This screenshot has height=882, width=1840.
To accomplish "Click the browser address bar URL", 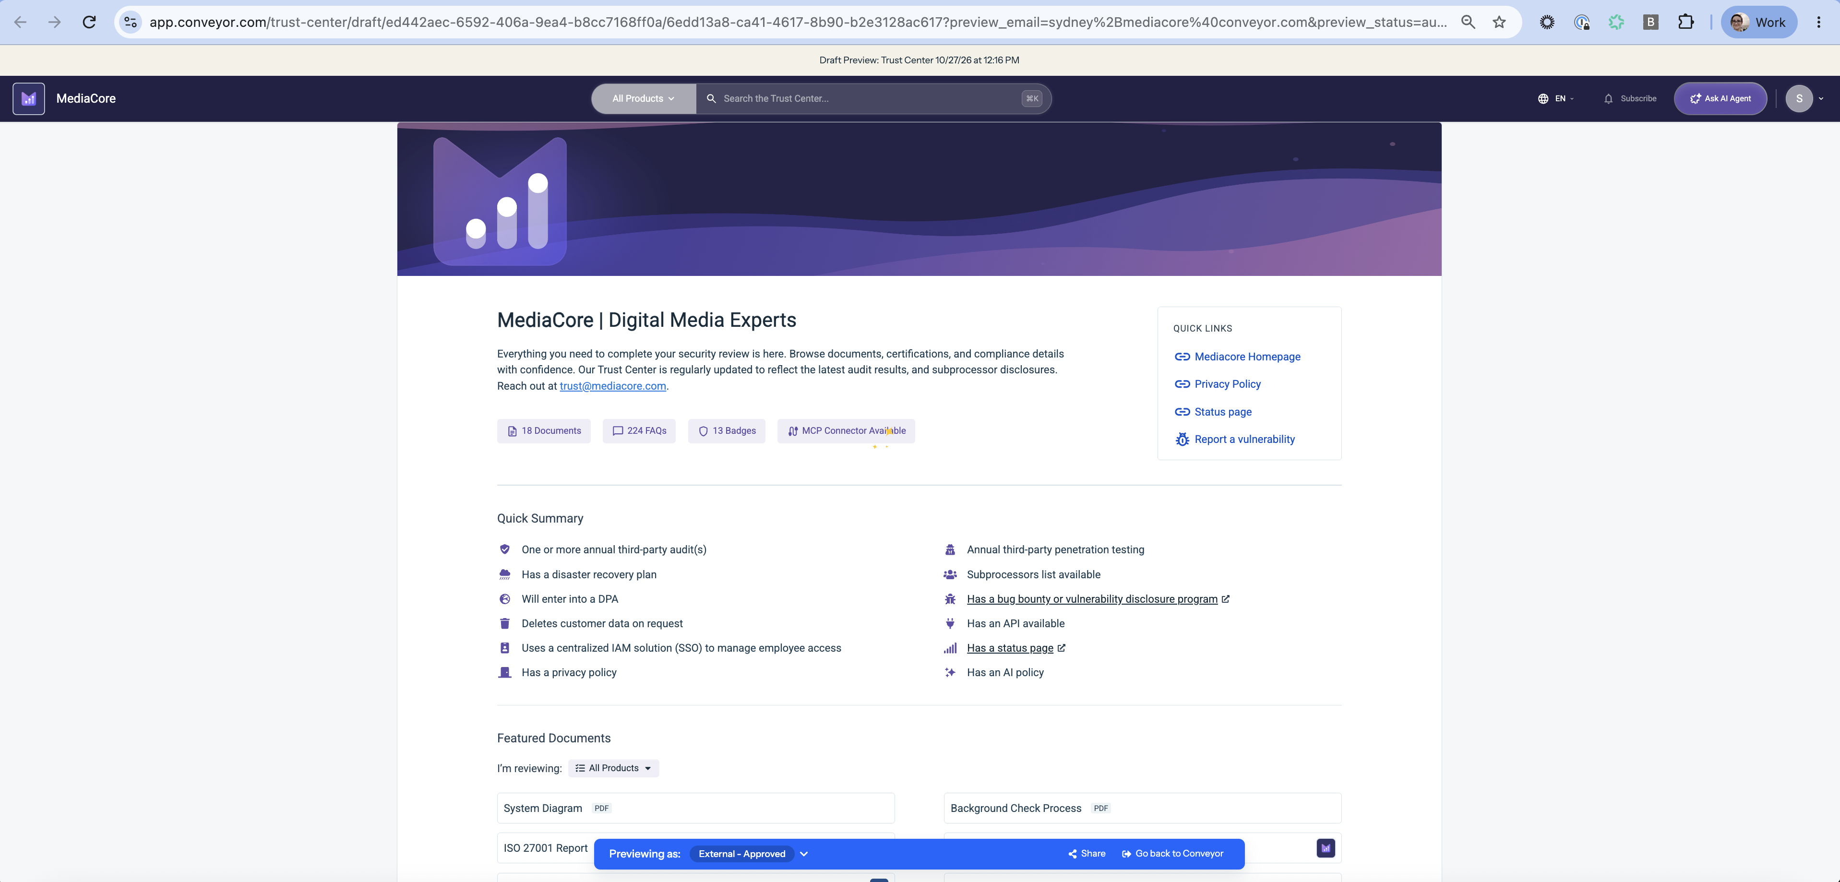I will pos(798,22).
